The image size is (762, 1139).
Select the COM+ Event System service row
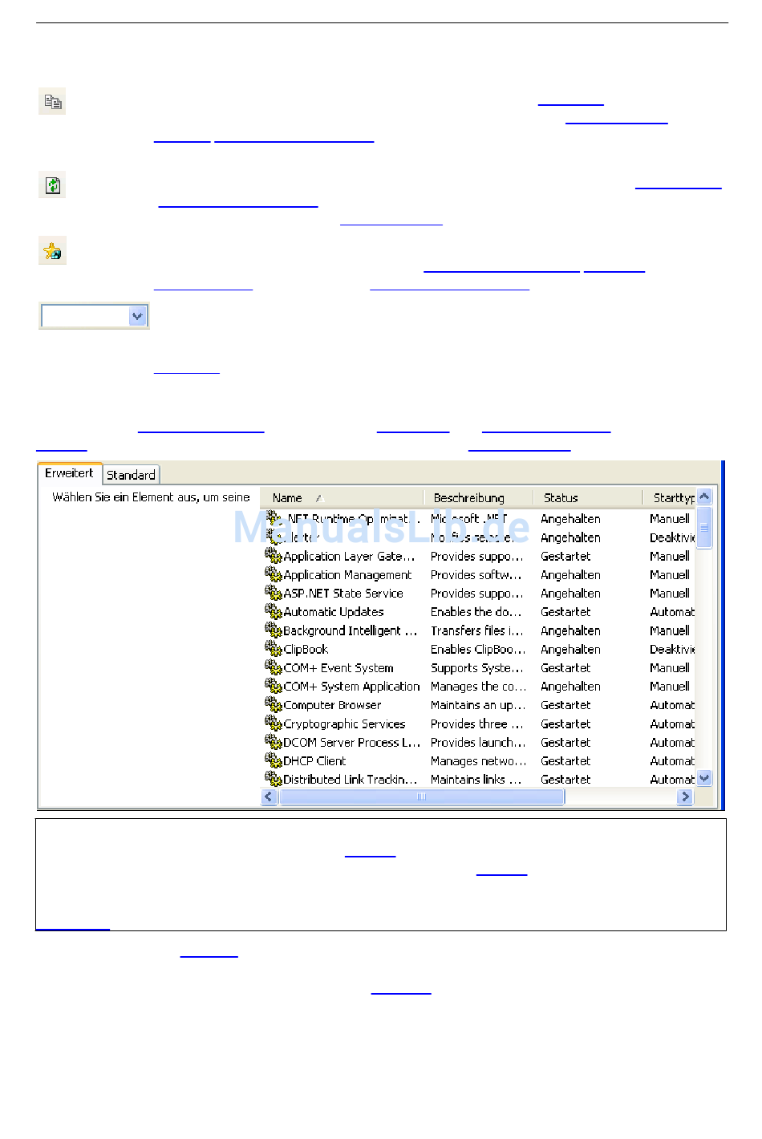coord(338,667)
